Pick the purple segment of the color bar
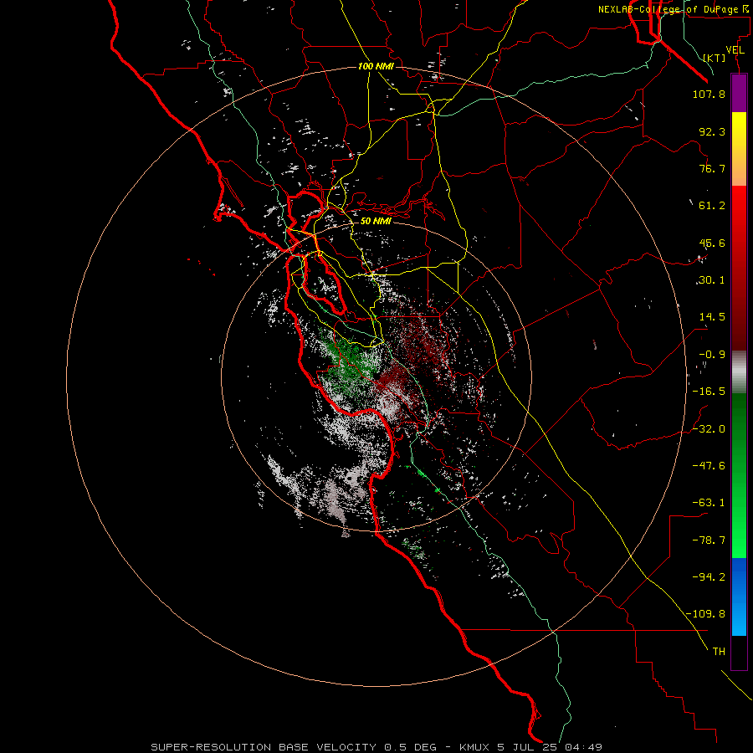Screen dimensions: 753x753 click(739, 94)
